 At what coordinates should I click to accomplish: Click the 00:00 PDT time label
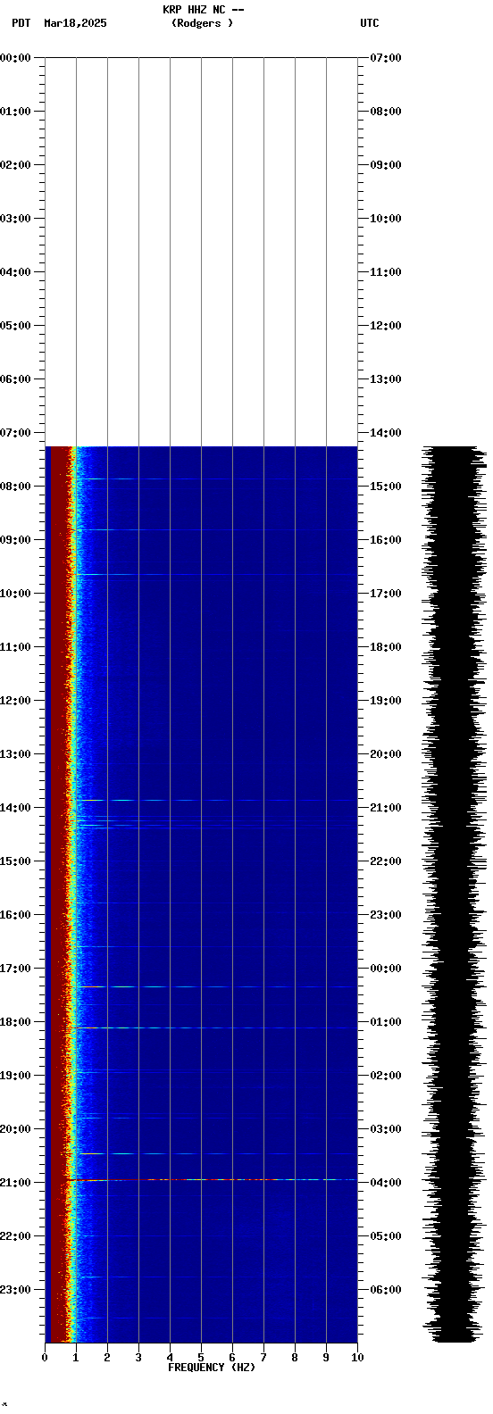pos(16,58)
